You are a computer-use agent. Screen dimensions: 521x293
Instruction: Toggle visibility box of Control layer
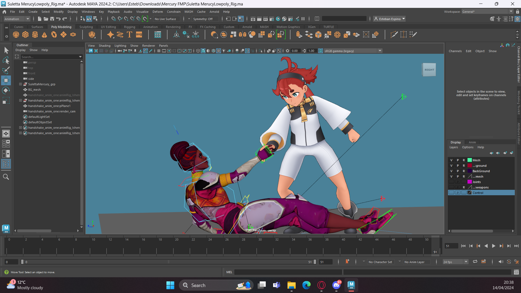click(x=451, y=193)
